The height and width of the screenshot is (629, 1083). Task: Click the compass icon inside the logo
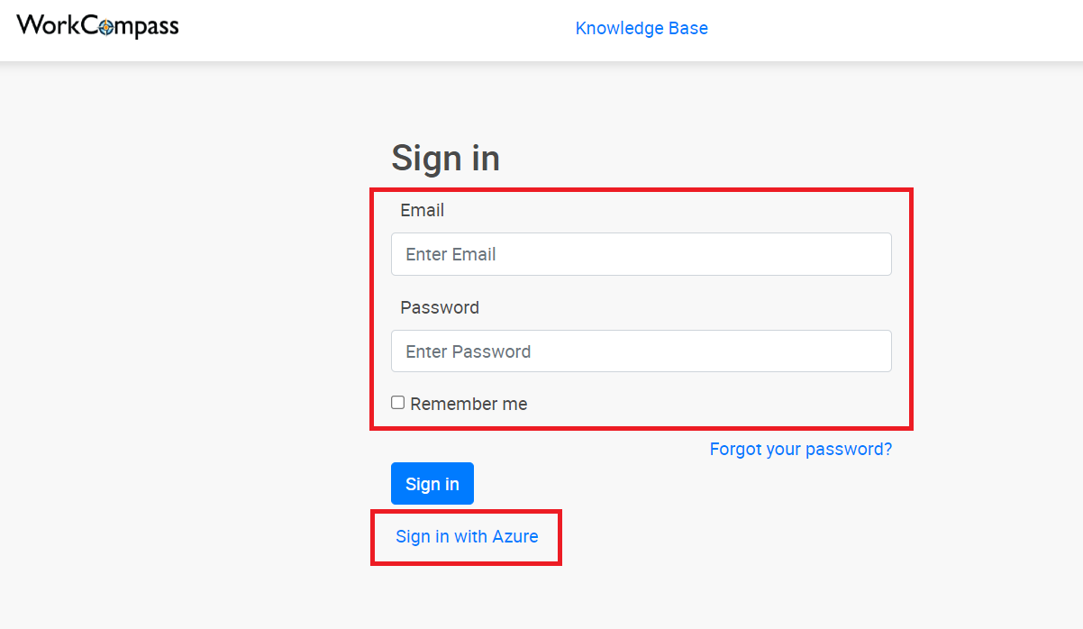[x=107, y=26]
